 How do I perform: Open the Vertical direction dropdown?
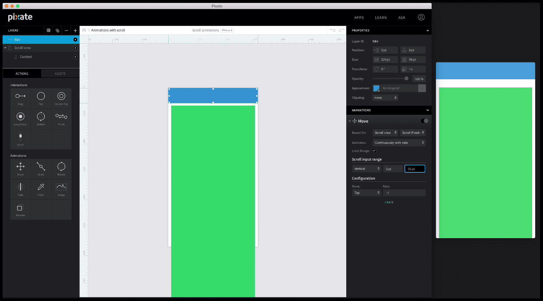367,168
